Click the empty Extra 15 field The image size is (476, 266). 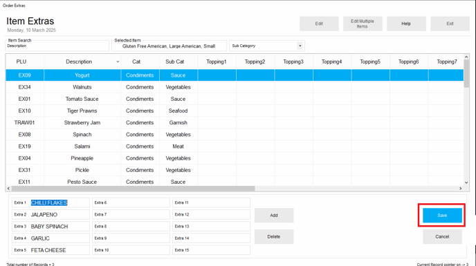[211, 250]
